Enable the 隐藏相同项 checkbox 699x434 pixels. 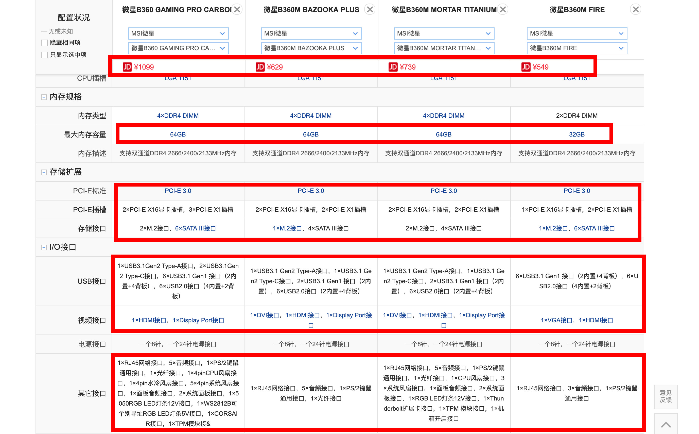pos(44,42)
